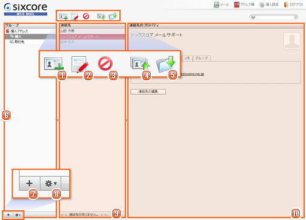Screen dimensions: 306x220
Task: Go to next page of contacts
Action: 102,215
